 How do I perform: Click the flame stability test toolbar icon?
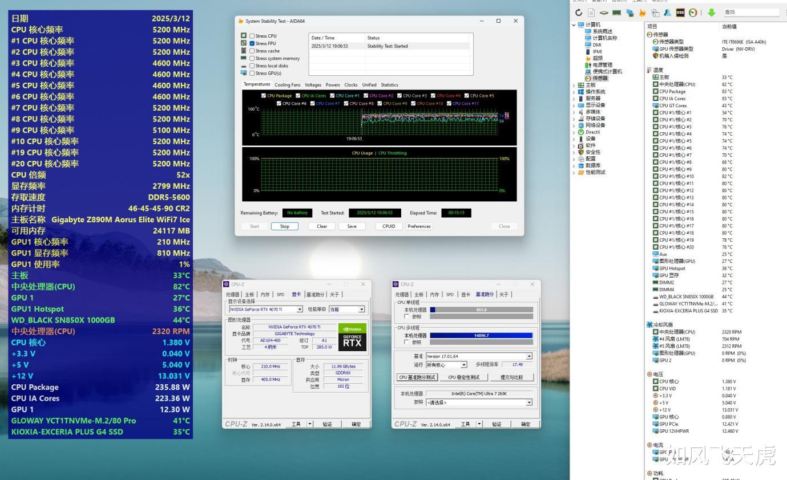pos(642,13)
